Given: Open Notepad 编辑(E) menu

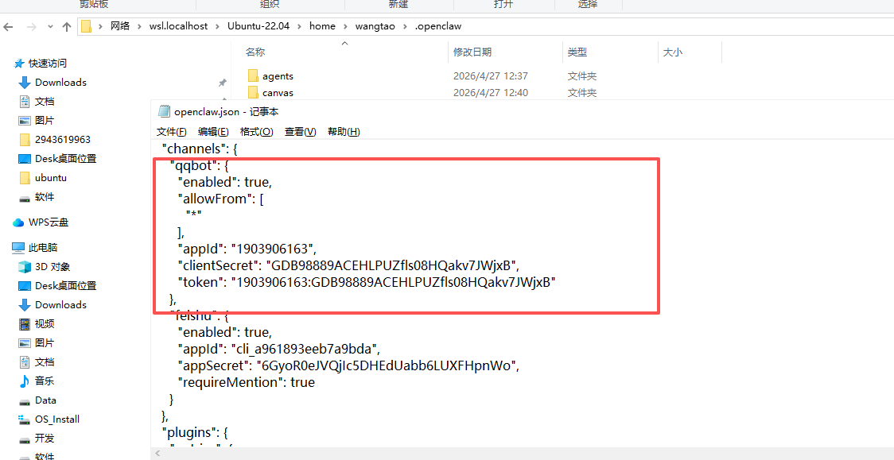Looking at the screenshot, I should tap(213, 132).
